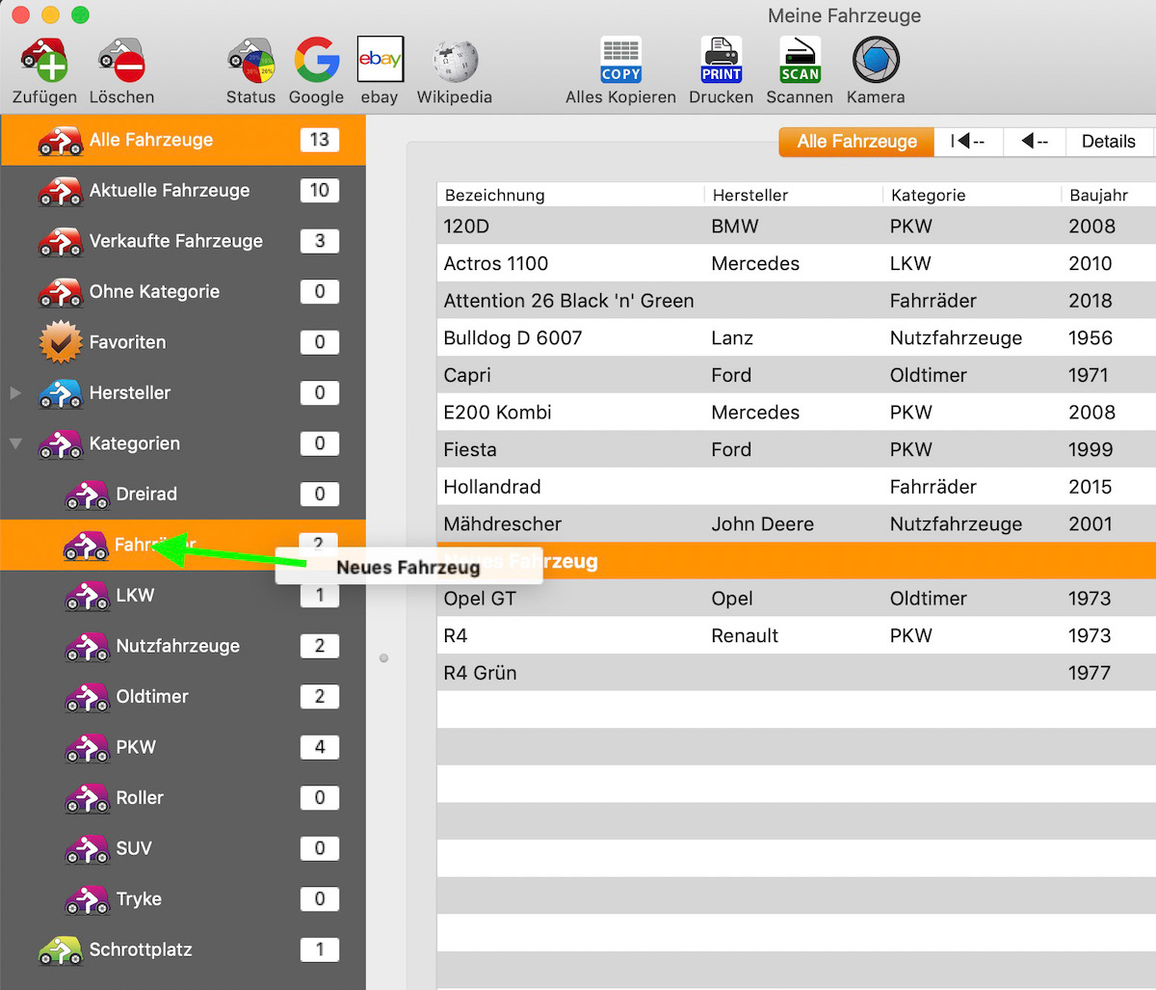Screen dimensions: 1156x990
Task: Select Ohne Kategorie in sidebar
Action: [x=183, y=291]
